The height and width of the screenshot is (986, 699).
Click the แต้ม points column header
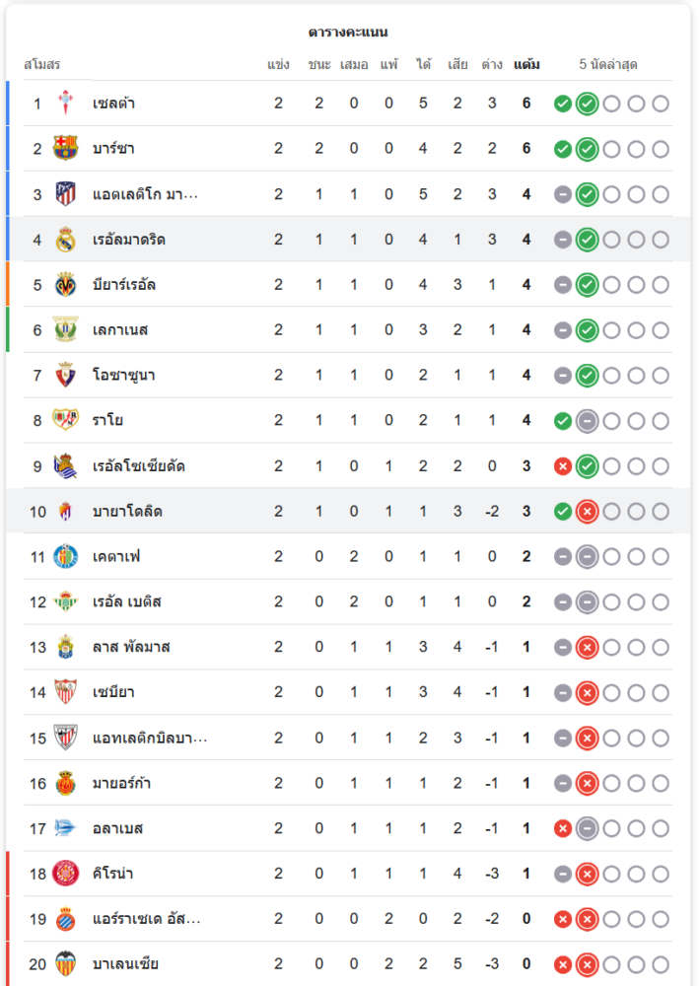point(526,65)
